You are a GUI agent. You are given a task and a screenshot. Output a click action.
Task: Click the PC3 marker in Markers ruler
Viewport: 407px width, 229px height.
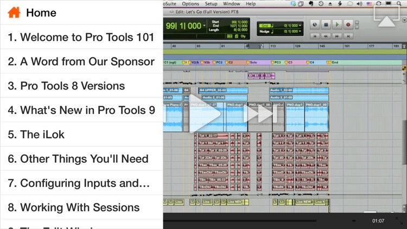click(x=276, y=62)
